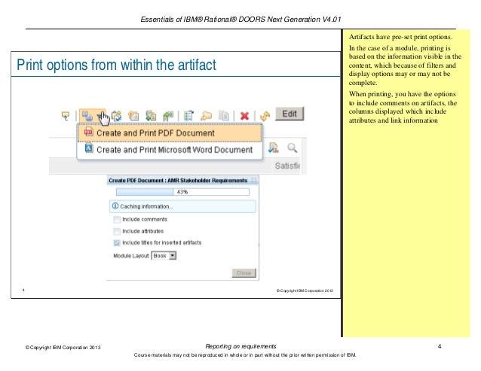This screenshot has width=481, height=371.
Task: Open the Module Layout Book dropdown
Action: 164,256
